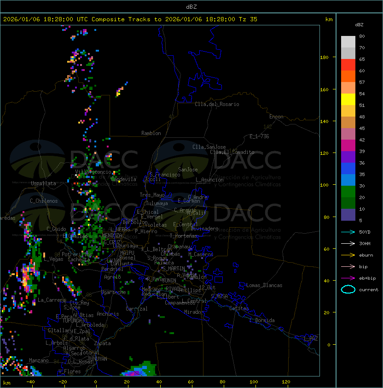Click the '2026/01/06 18:28:00 UTC Composite Tracks' header text
The height and width of the screenshot is (388, 383).
point(77,19)
